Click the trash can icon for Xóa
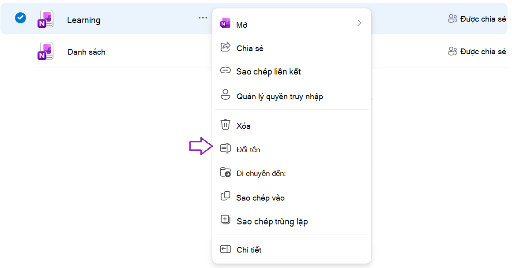Screen dimensions: 512x268 click(x=225, y=125)
